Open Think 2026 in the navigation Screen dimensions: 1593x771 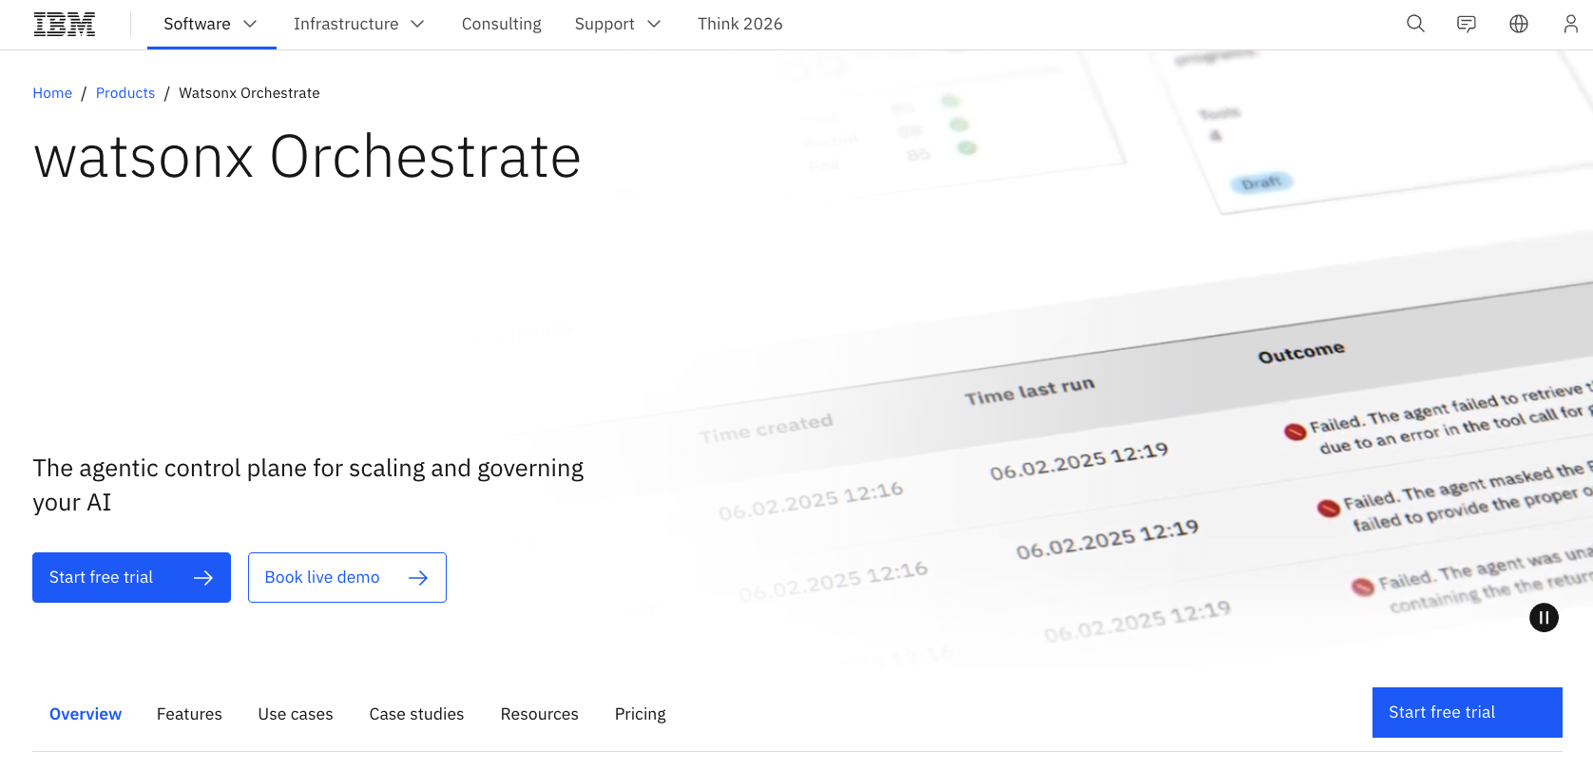point(739,24)
